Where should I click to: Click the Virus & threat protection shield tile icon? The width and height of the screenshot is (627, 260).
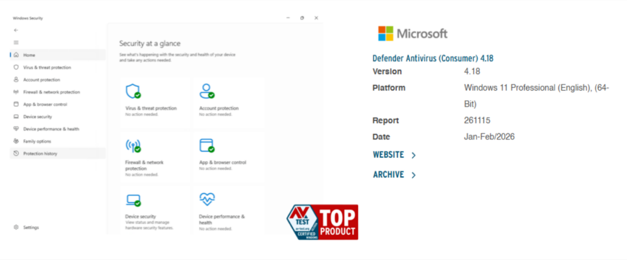[x=133, y=92]
